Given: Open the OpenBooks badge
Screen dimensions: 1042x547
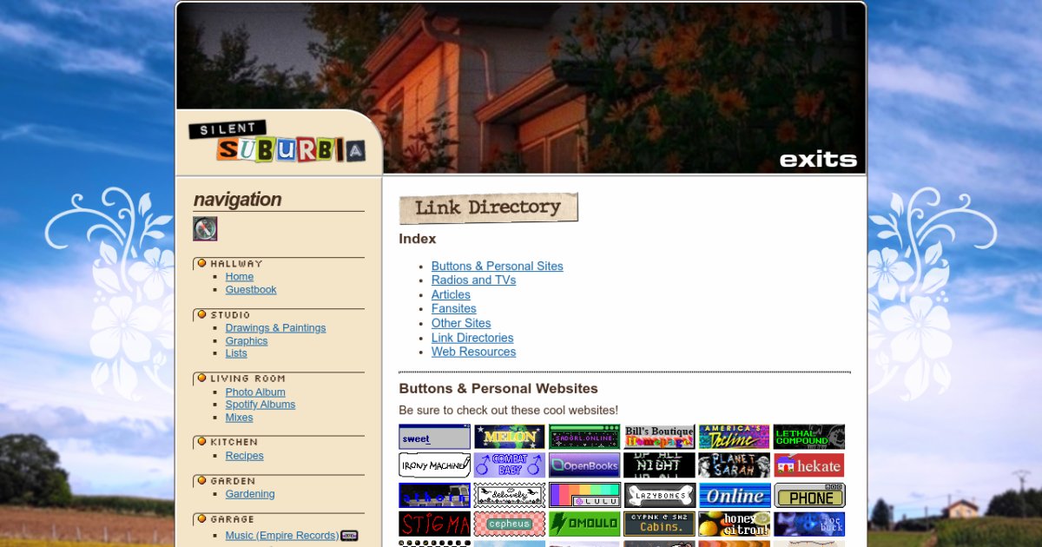Looking at the screenshot, I should coord(584,465).
